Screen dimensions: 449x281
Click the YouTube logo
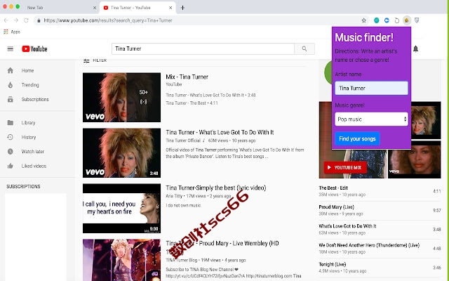tap(34, 48)
